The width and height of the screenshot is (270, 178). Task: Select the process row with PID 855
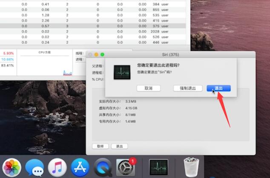click(93, 10)
